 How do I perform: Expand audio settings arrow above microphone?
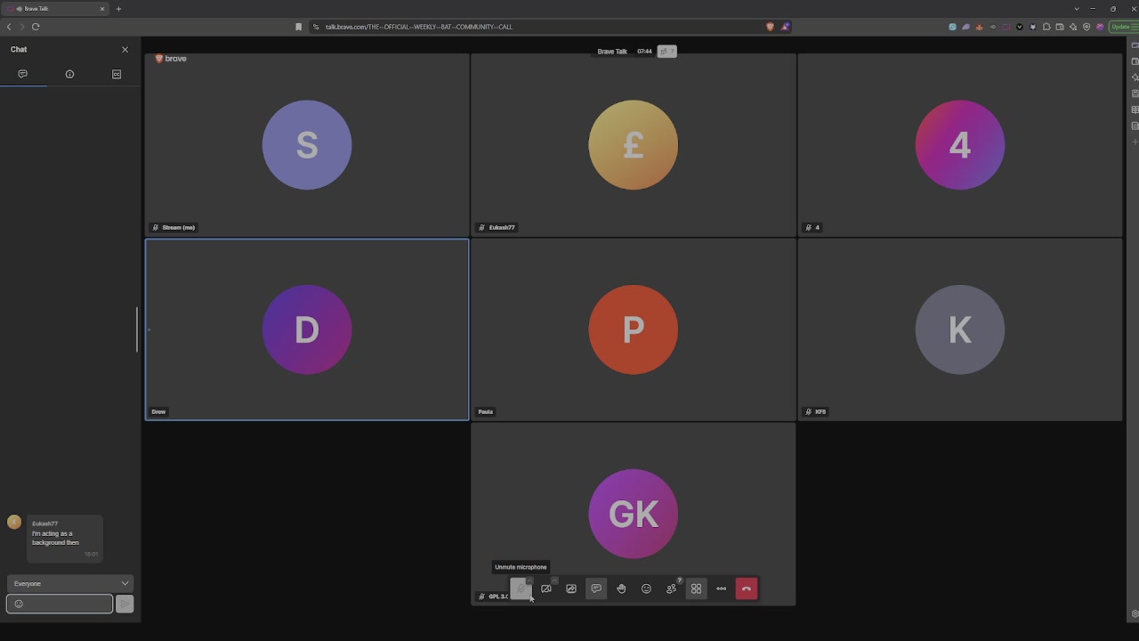click(529, 580)
